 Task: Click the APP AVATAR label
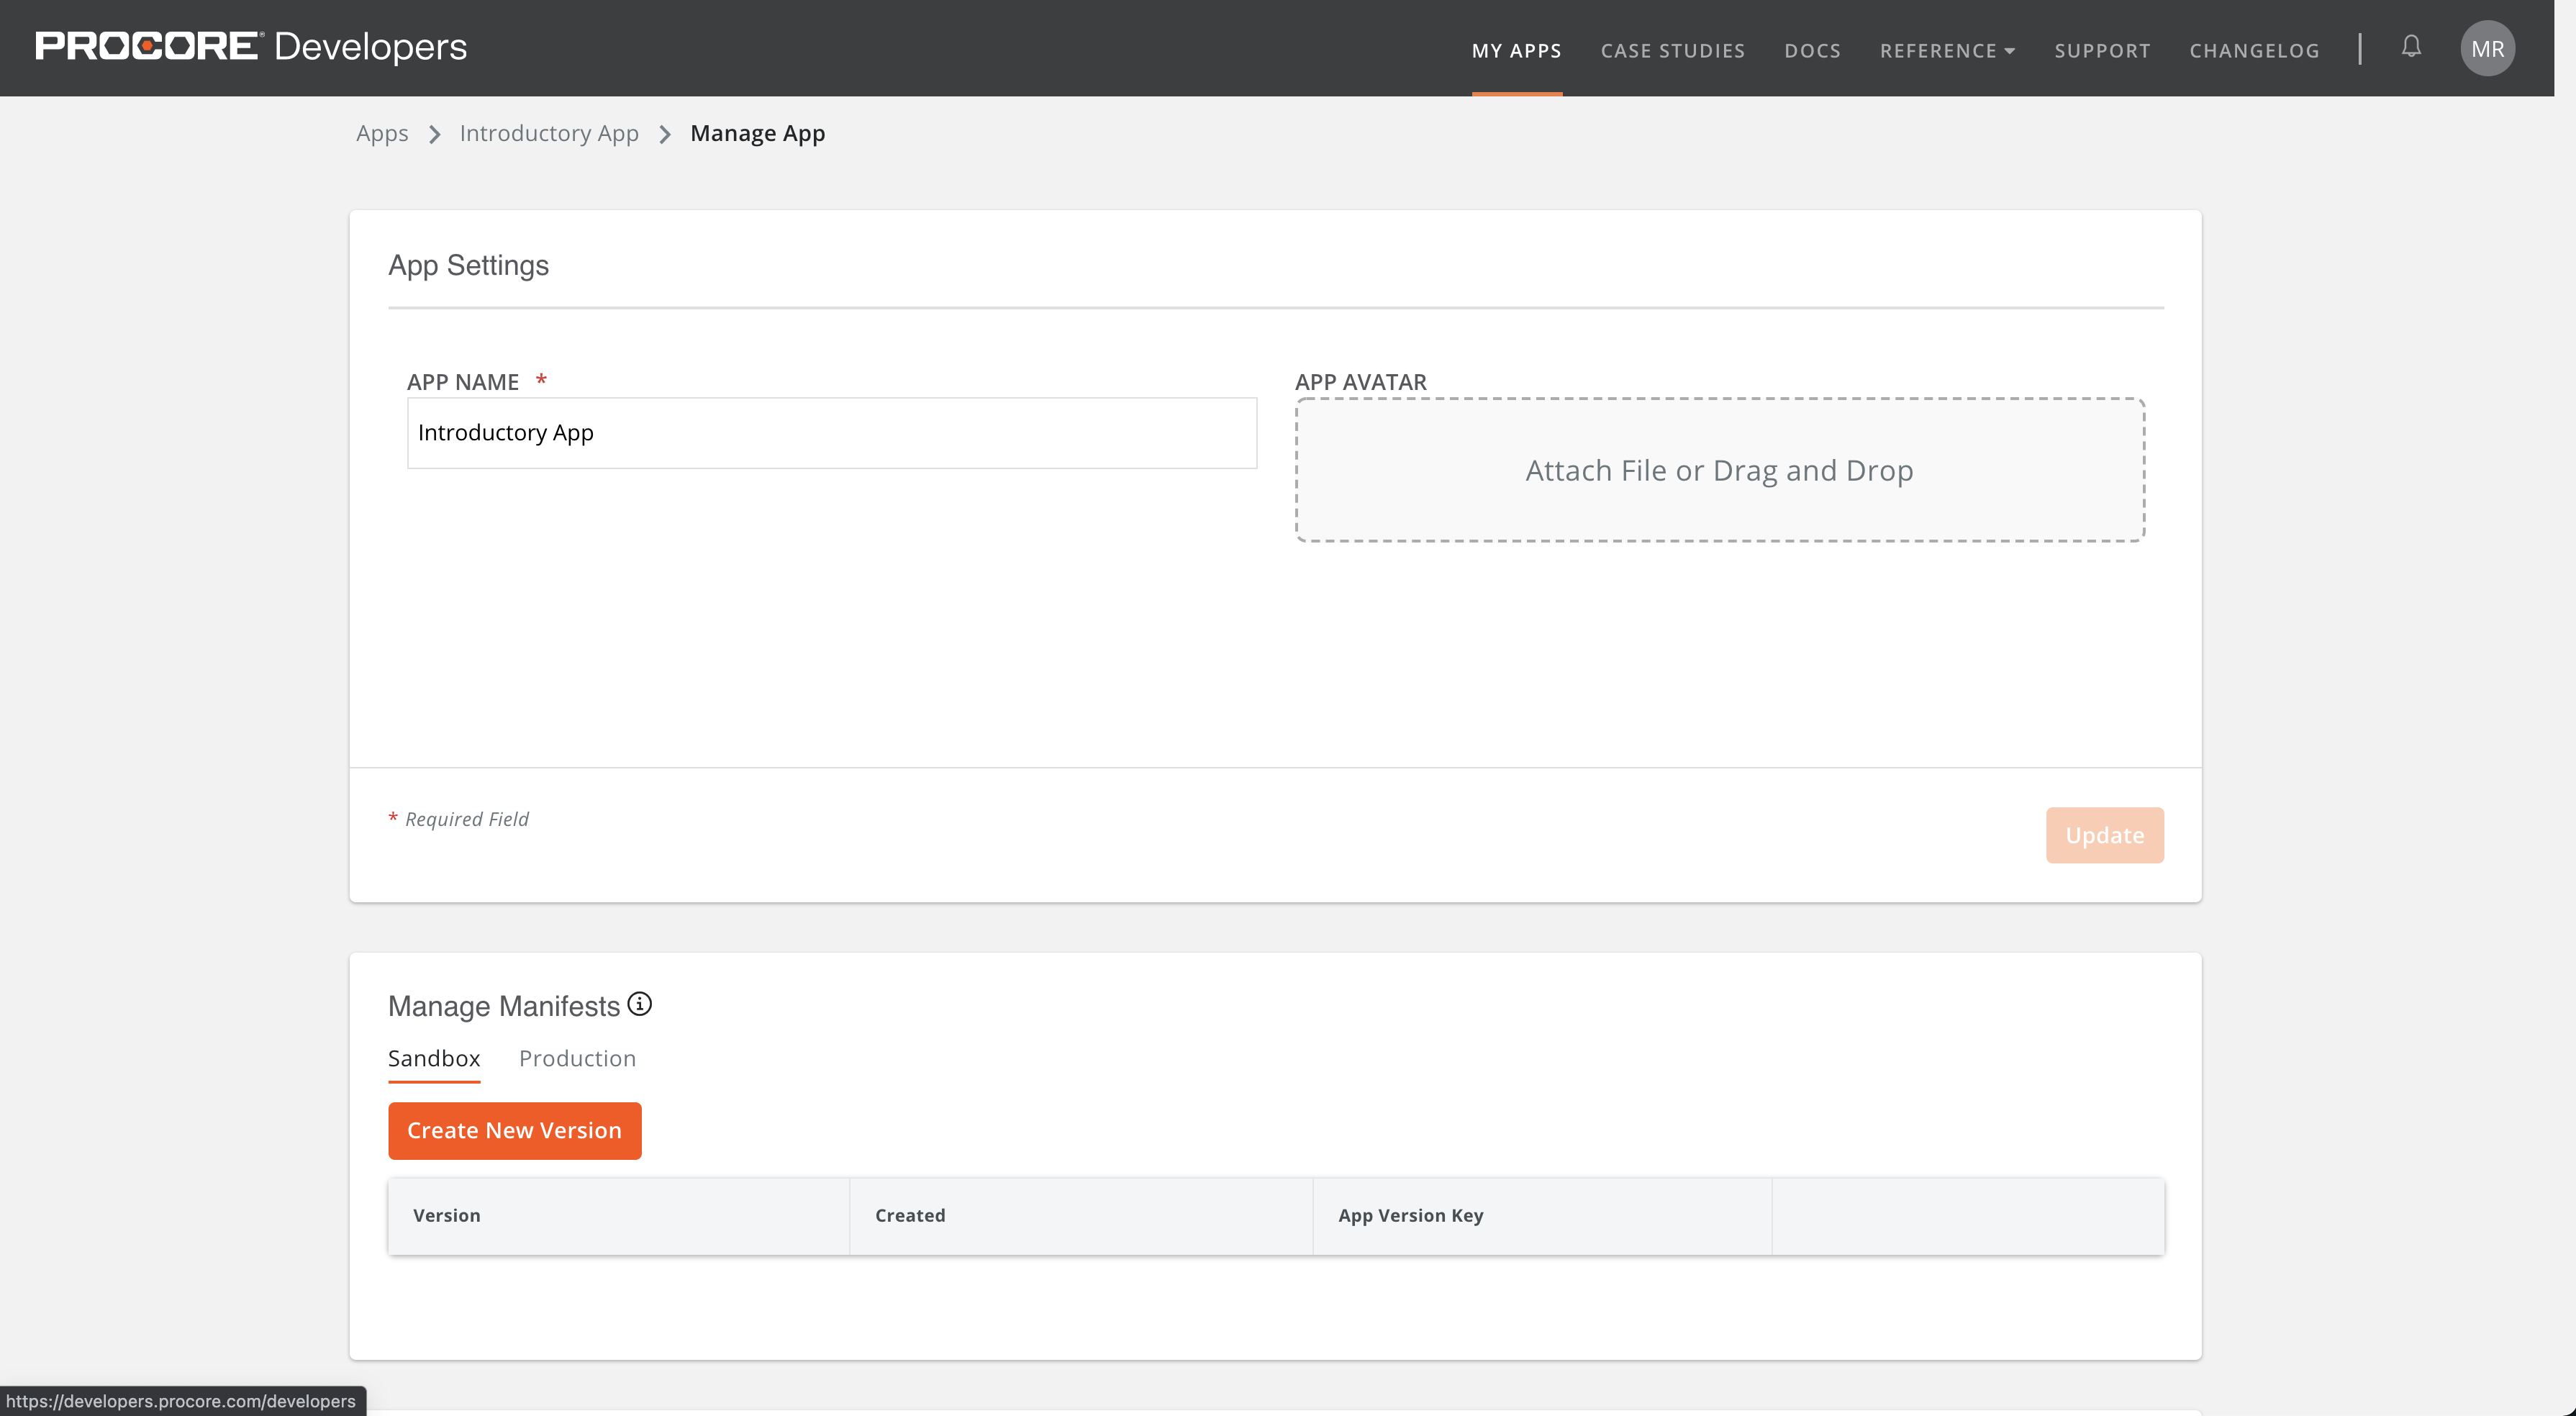(1360, 381)
